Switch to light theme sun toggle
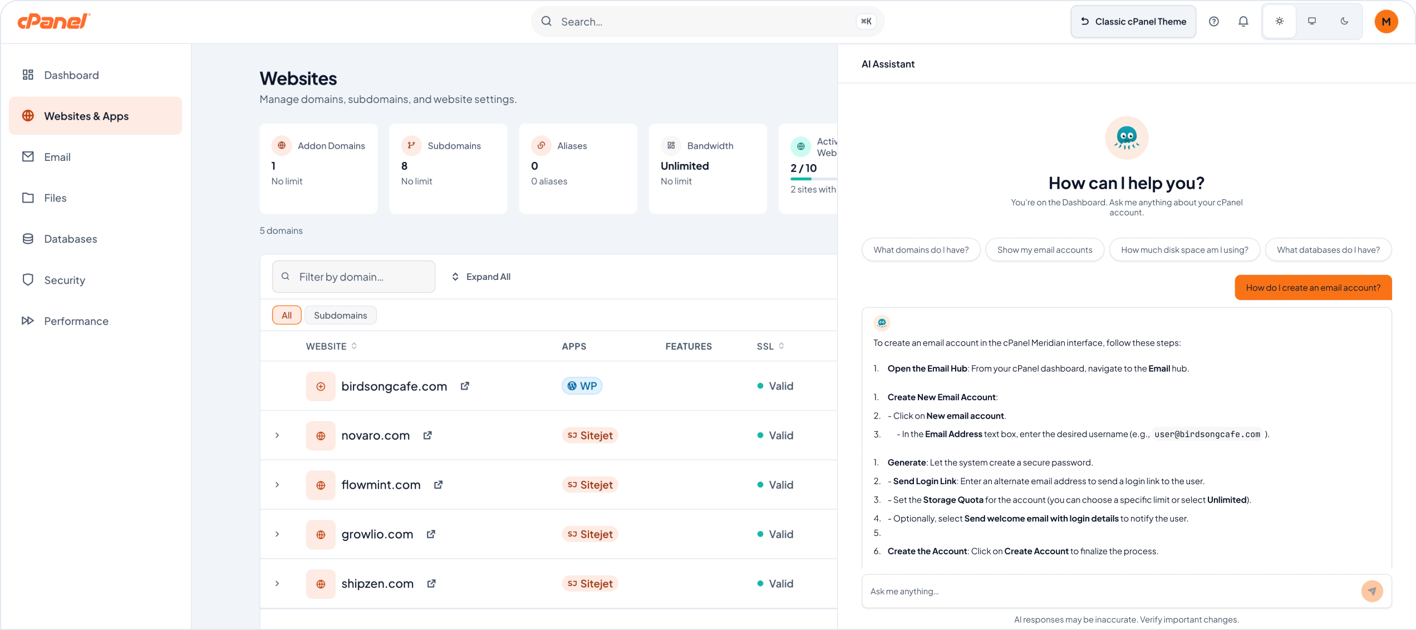 click(1280, 21)
